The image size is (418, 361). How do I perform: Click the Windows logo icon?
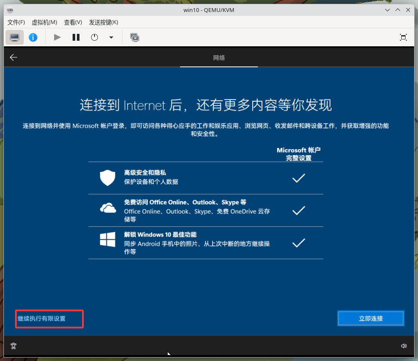click(108, 239)
